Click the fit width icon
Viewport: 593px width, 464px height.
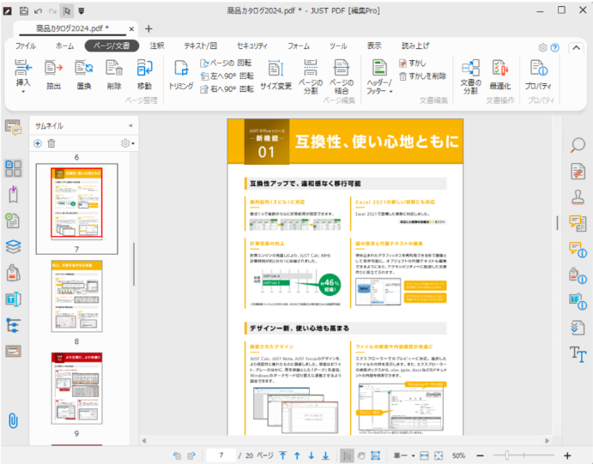tap(424, 455)
